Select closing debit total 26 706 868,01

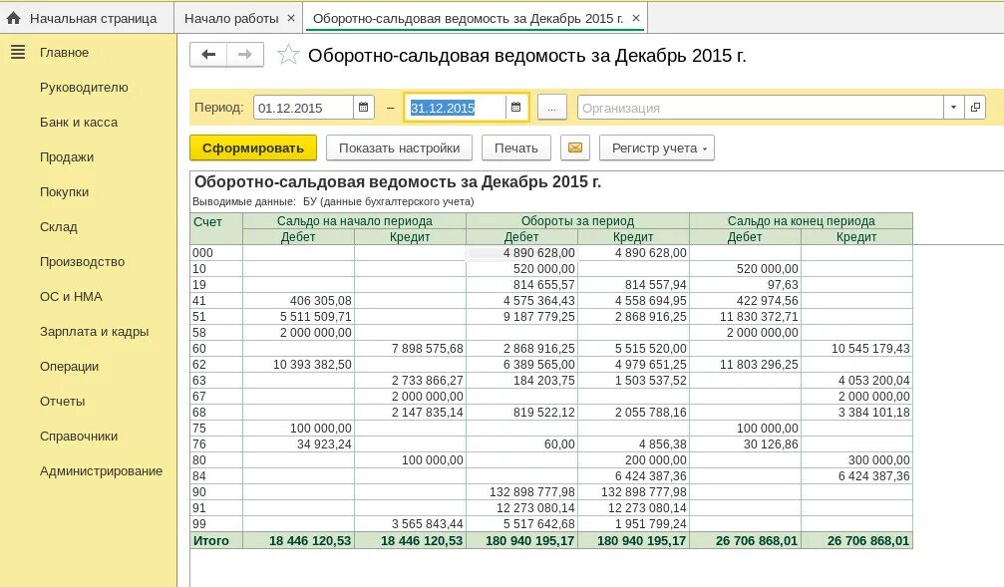tap(746, 541)
